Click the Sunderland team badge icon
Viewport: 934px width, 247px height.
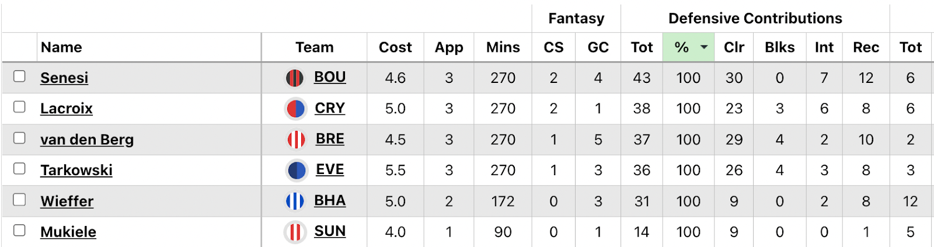pyautogui.click(x=295, y=232)
